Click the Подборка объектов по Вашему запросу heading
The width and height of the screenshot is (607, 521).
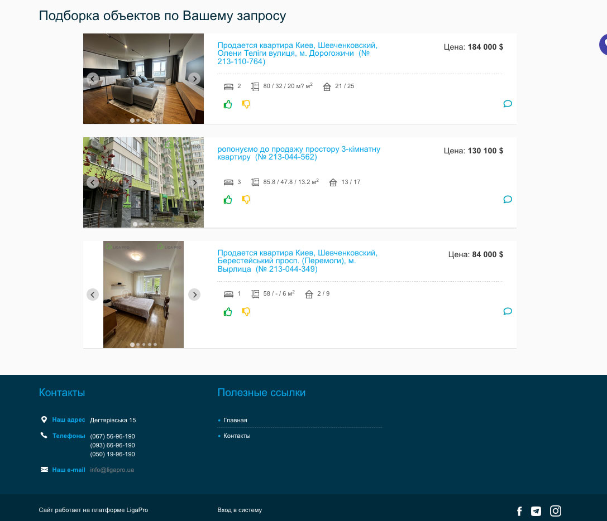162,16
